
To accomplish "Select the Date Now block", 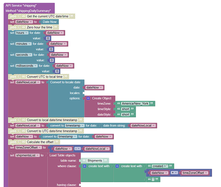I will coord(49,22).
